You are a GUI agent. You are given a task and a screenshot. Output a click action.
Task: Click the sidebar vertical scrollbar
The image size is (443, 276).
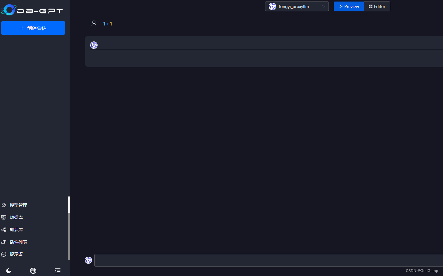(x=69, y=228)
